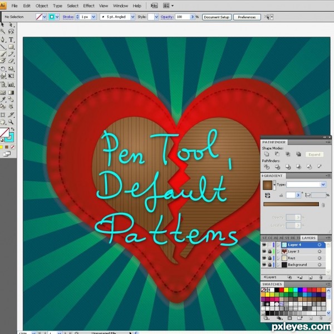Click the Document Setup button
The height and width of the screenshot is (334, 334).
[x=217, y=17]
